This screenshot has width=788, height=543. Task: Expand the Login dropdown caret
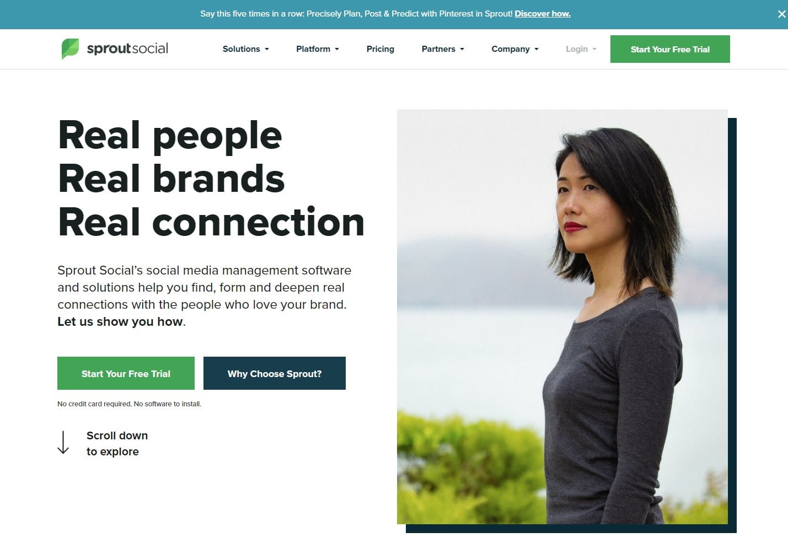(x=594, y=49)
